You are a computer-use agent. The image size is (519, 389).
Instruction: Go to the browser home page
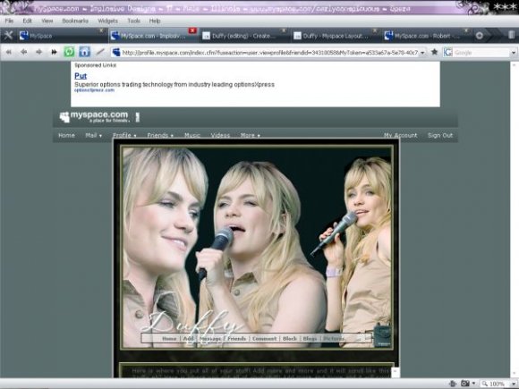pos(84,52)
